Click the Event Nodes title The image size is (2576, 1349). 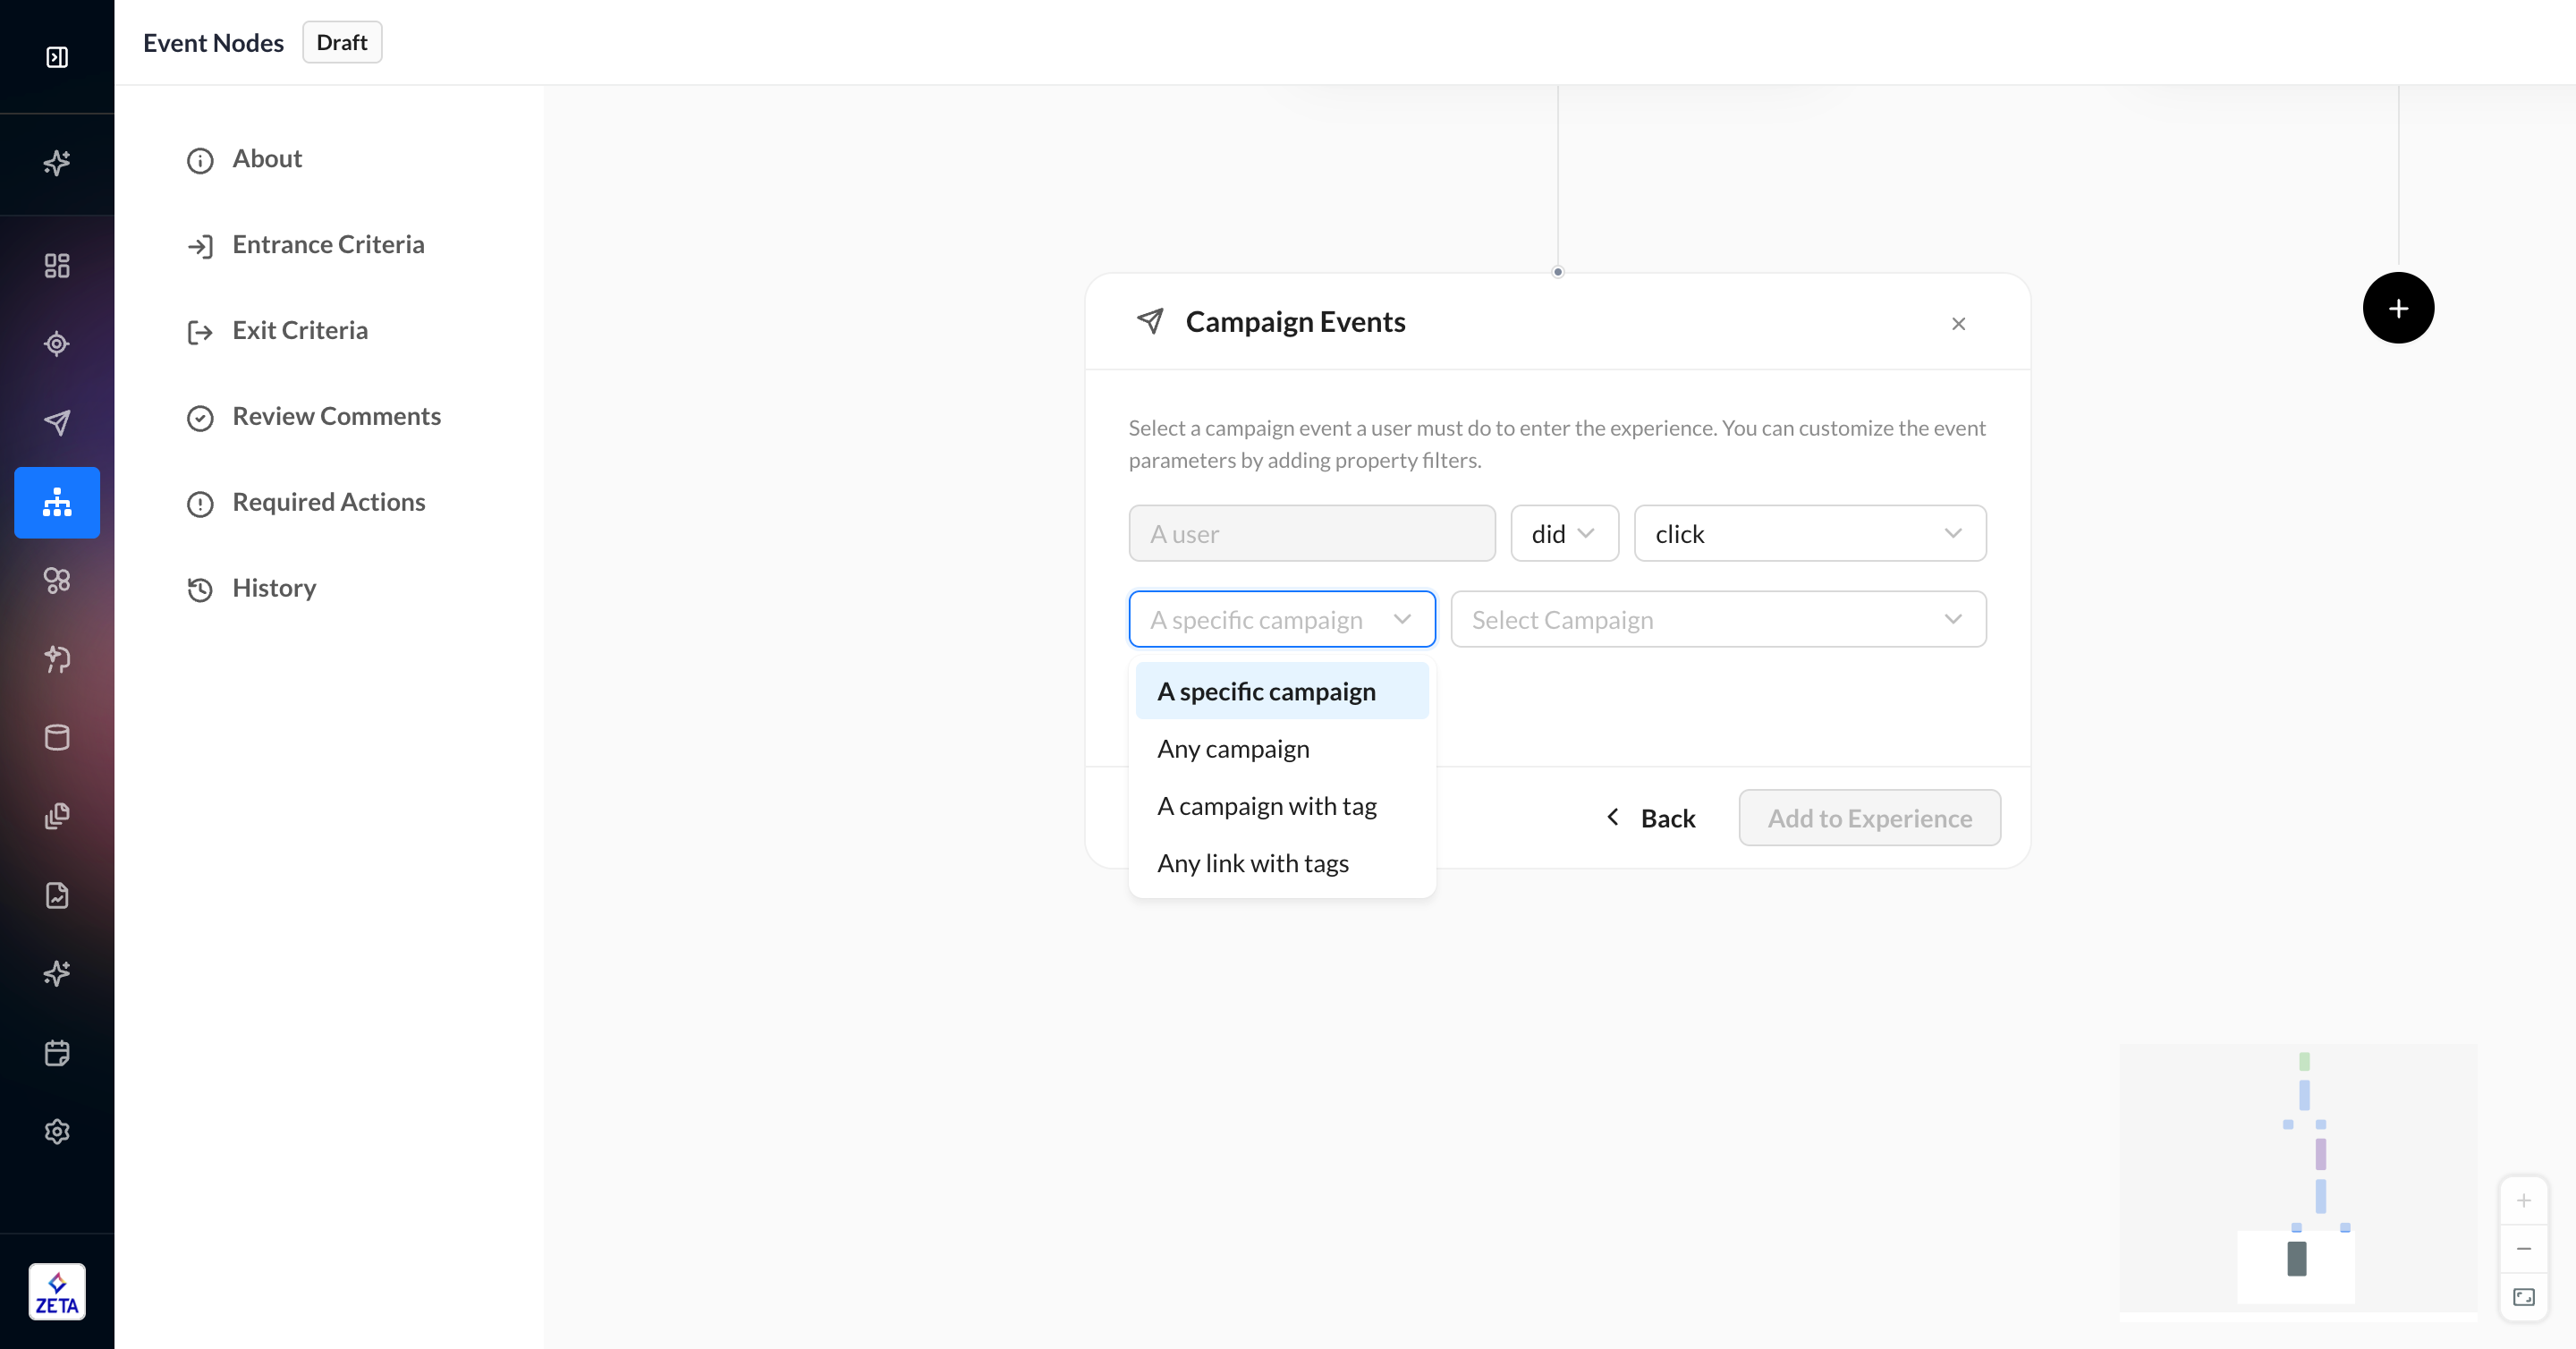click(x=213, y=42)
